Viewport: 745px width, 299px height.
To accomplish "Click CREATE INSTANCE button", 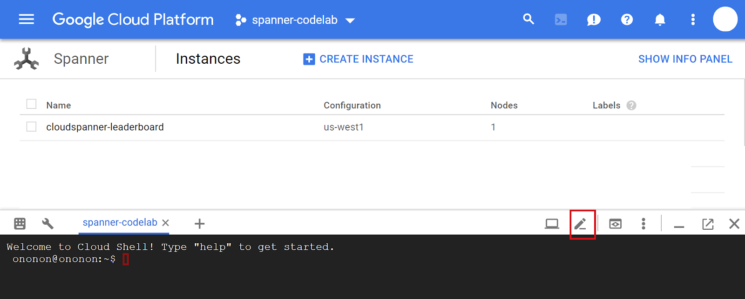I will tap(358, 59).
